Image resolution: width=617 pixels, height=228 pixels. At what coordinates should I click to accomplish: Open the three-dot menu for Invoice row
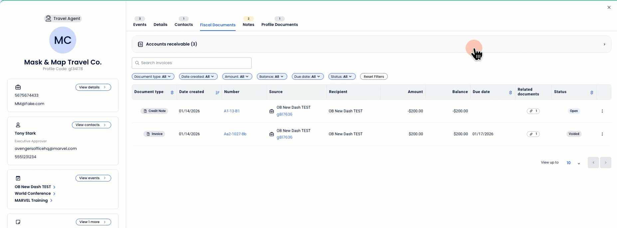[602, 134]
